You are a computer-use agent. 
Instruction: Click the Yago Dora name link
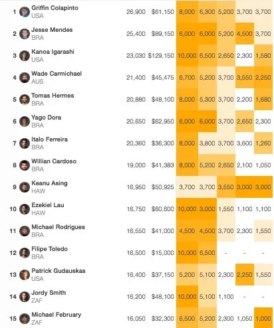[47, 118]
